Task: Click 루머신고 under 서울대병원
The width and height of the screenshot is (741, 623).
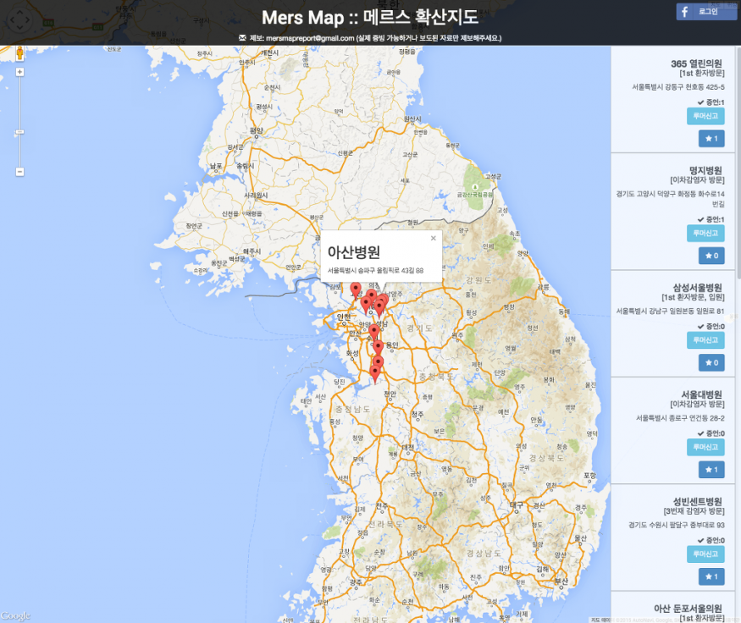Action: (x=705, y=447)
